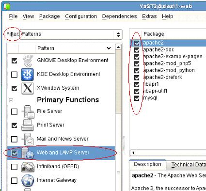Check the Mail and News Server checkbox
The height and width of the screenshot is (191, 206).
14,139
